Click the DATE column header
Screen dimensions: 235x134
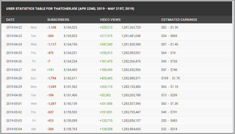pos(10,20)
